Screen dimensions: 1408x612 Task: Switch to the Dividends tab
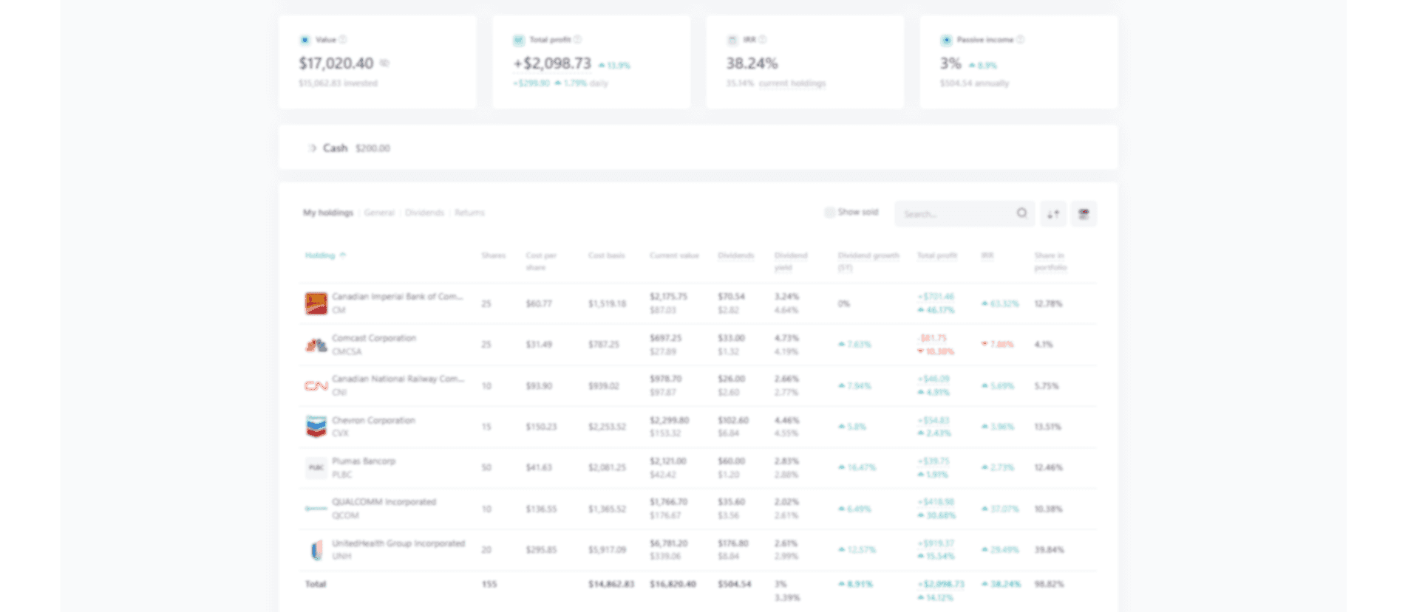coord(424,213)
